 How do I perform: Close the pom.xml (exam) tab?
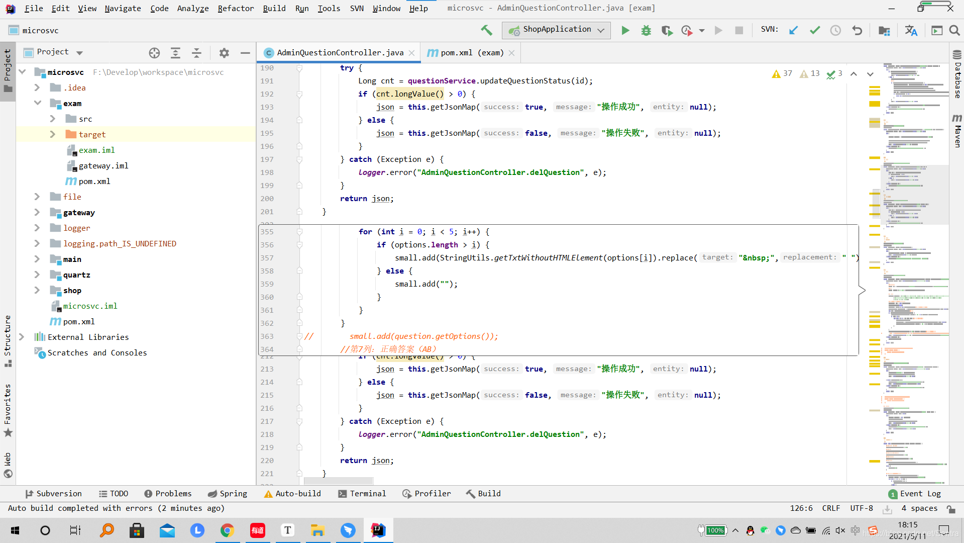pyautogui.click(x=512, y=53)
